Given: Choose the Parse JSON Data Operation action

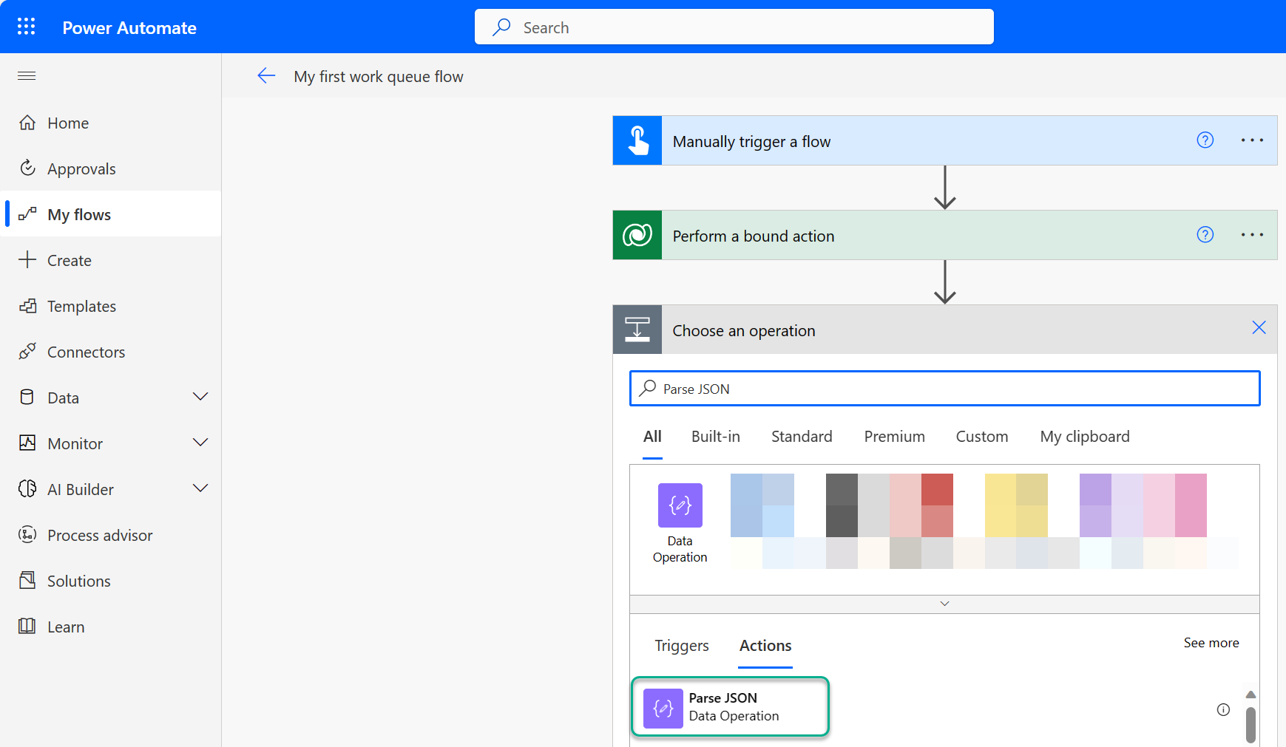Looking at the screenshot, I should [730, 707].
